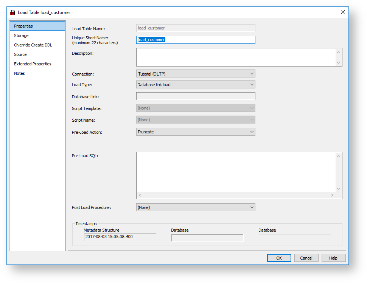Viewport: 367px width, 283px height.
Task: Click inside the Description text box
Action: [x=235, y=57]
